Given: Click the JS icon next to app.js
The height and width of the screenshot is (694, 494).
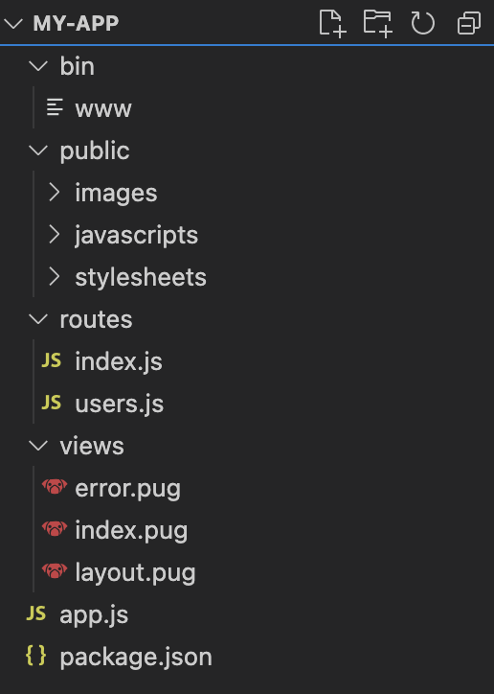Looking at the screenshot, I should point(36,613).
